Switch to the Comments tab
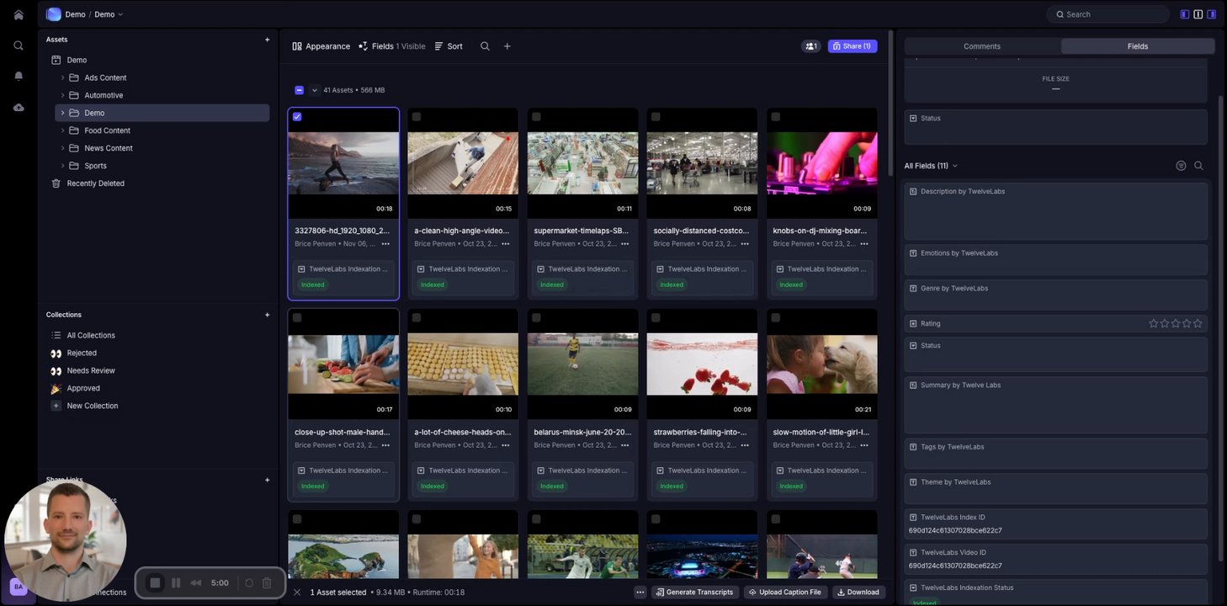The width and height of the screenshot is (1227, 606). 982,46
